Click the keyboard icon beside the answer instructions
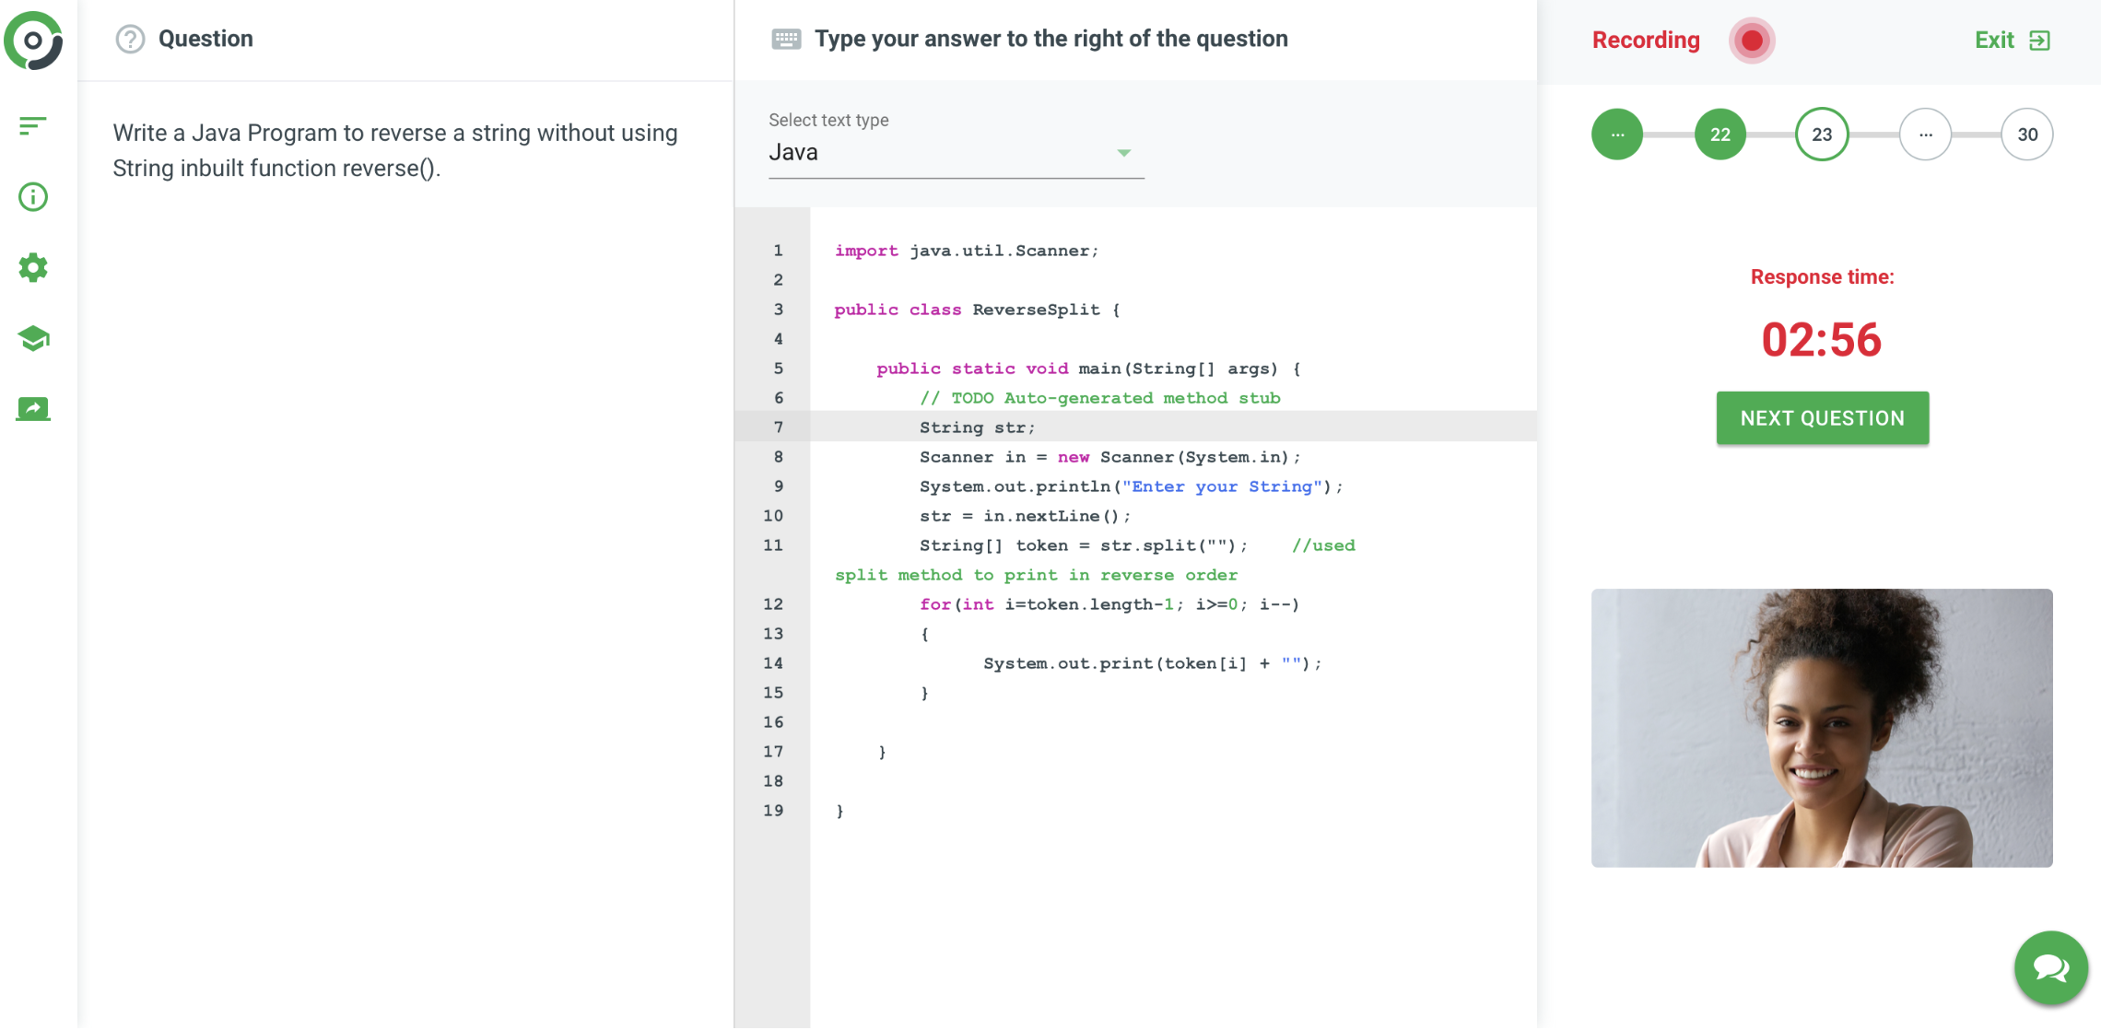This screenshot has width=2101, height=1030. coord(786,39)
